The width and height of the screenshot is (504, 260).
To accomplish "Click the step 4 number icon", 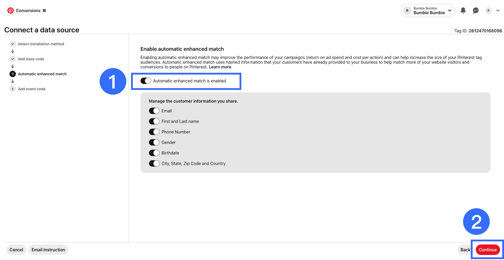I will (12, 89).
